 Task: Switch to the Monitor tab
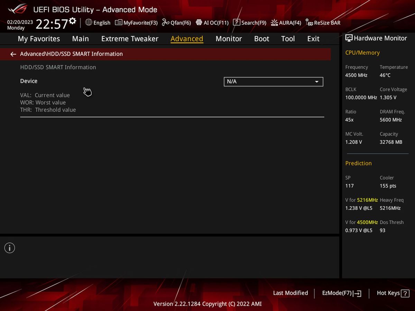click(229, 39)
